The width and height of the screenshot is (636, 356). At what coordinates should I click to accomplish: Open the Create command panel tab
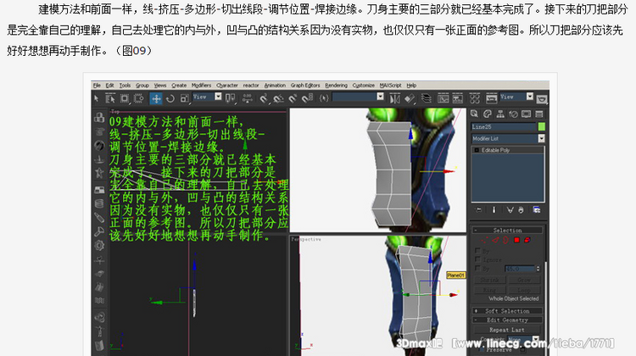[475, 114]
